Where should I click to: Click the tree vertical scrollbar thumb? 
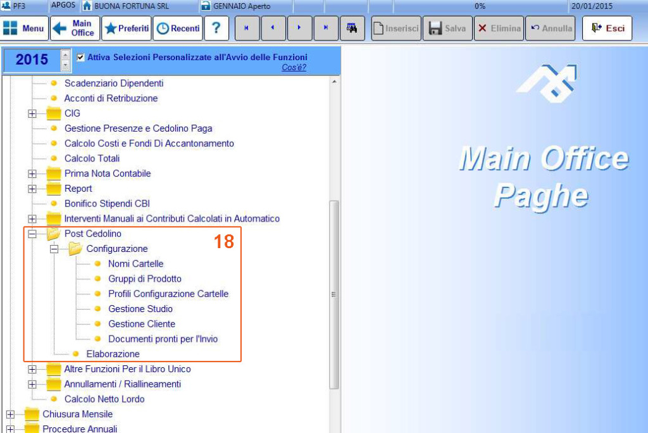334,294
